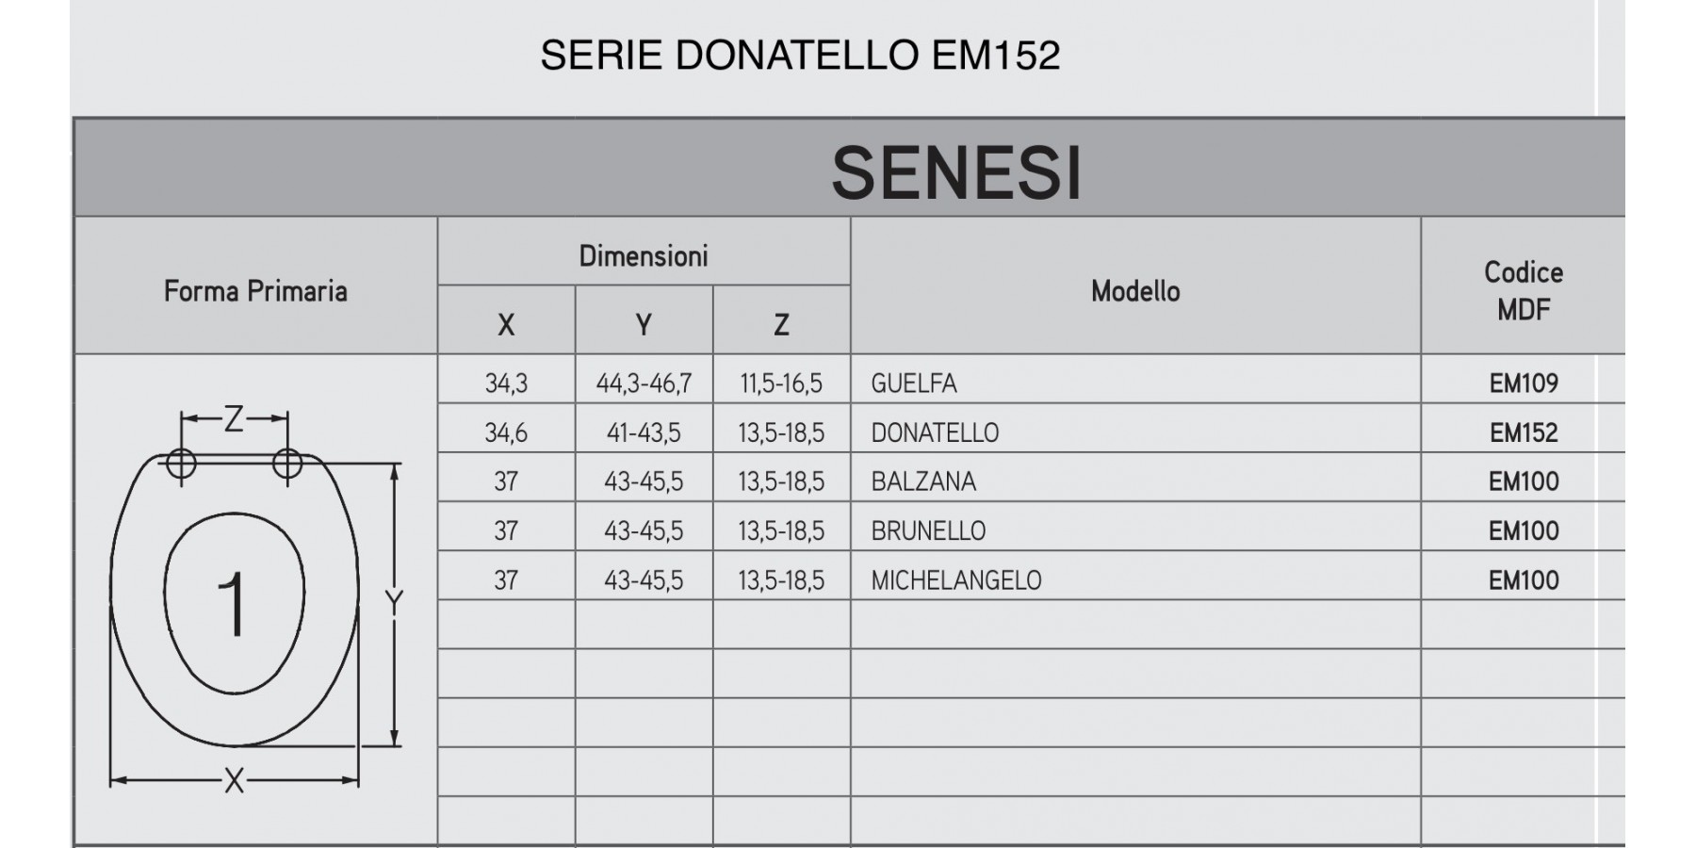The height and width of the screenshot is (848, 1696).
Task: Select the 41-43,5 Y dimension cell
Action: tap(644, 432)
